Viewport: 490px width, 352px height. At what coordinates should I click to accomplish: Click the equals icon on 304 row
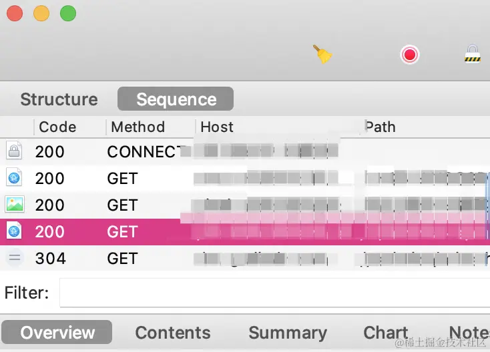point(14,258)
